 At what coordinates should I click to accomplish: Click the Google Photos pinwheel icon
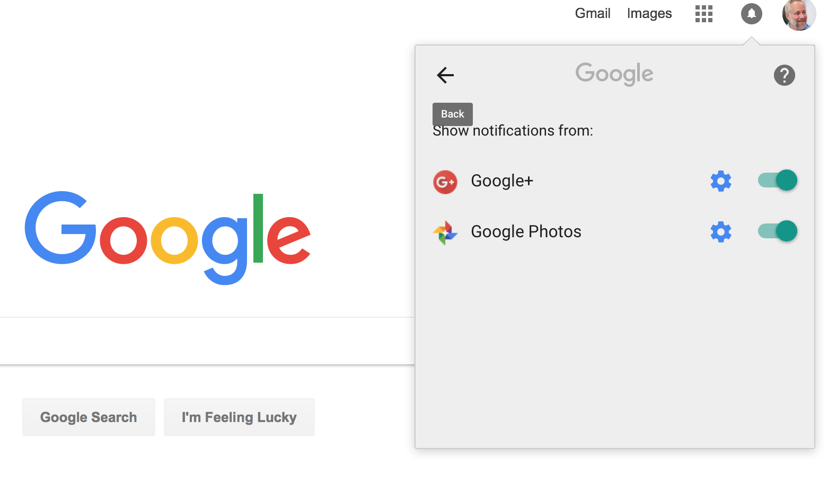445,233
